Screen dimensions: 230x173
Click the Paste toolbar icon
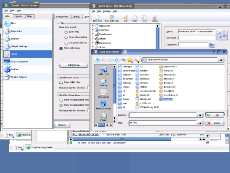144,19
